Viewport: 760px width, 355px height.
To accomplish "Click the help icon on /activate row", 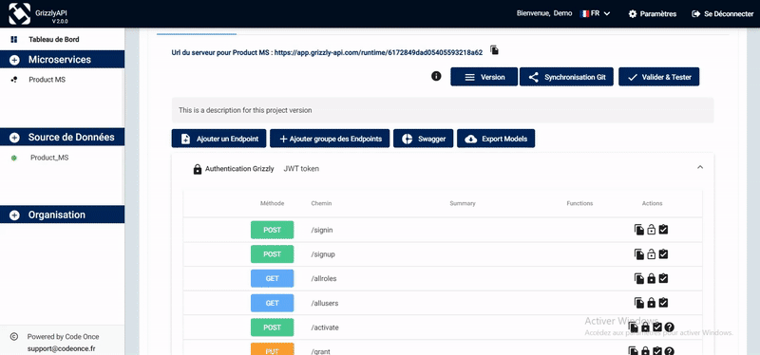I will (x=670, y=327).
